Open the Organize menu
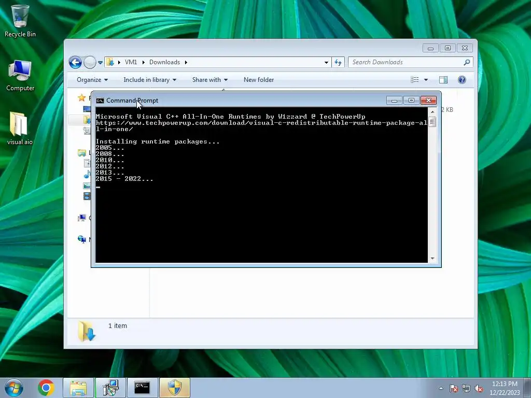531x398 pixels. (92, 80)
